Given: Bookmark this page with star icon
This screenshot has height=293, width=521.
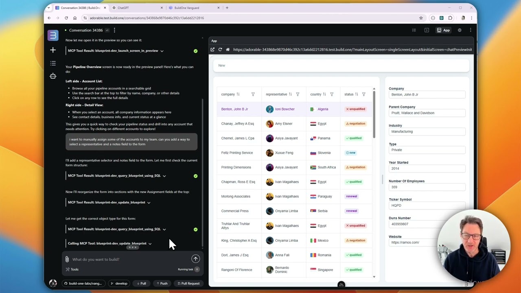Looking at the screenshot, I should point(421,18).
